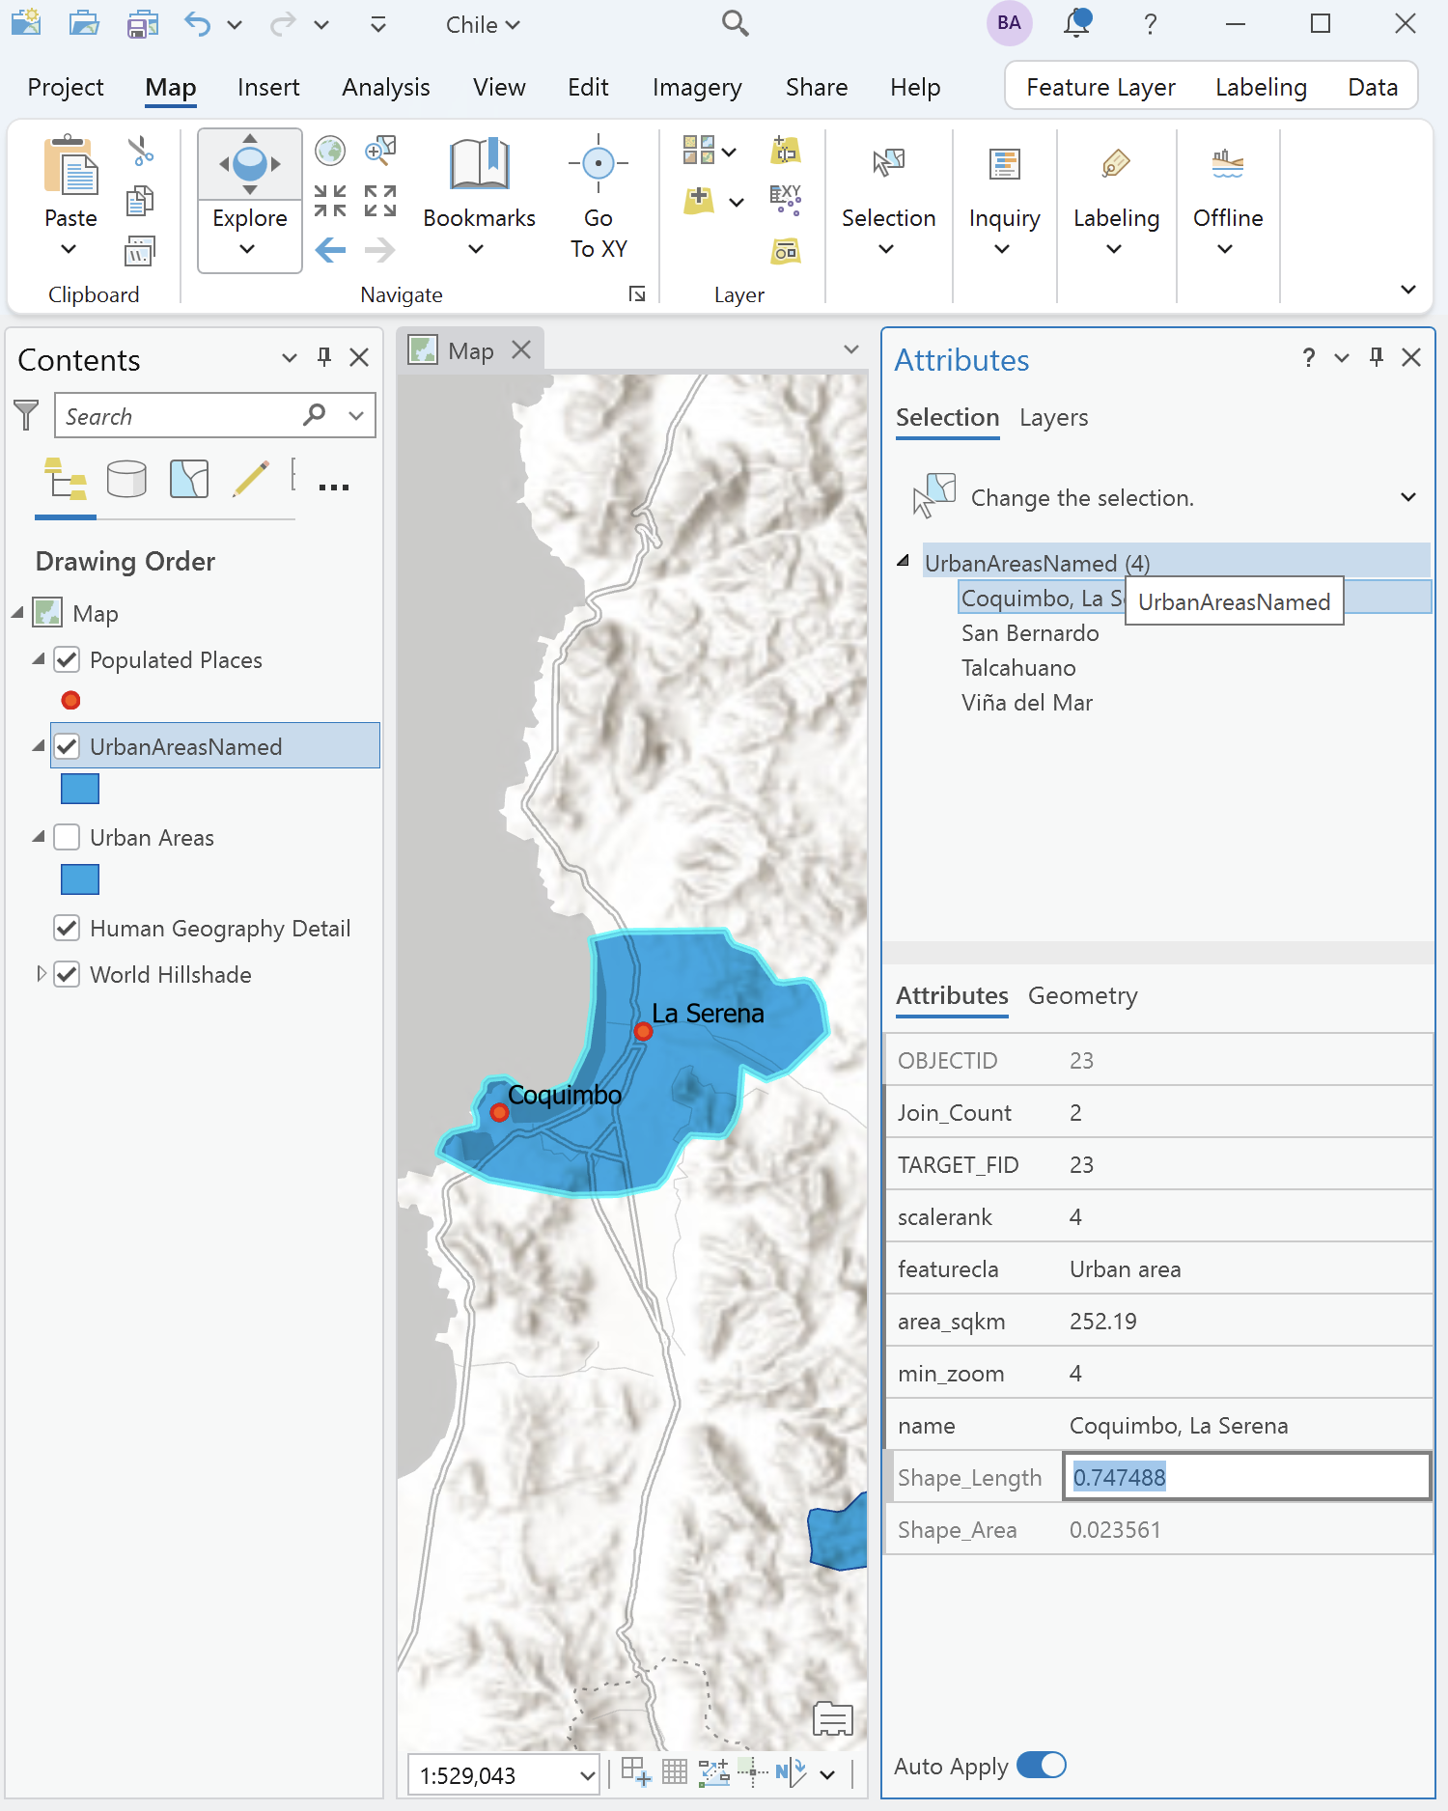Click the Full Extent globe icon
1448x1811 pixels.
point(330,151)
